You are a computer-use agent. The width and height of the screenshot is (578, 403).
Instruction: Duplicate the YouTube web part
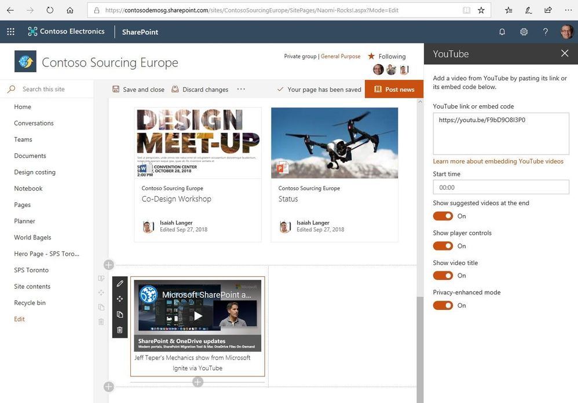120,315
